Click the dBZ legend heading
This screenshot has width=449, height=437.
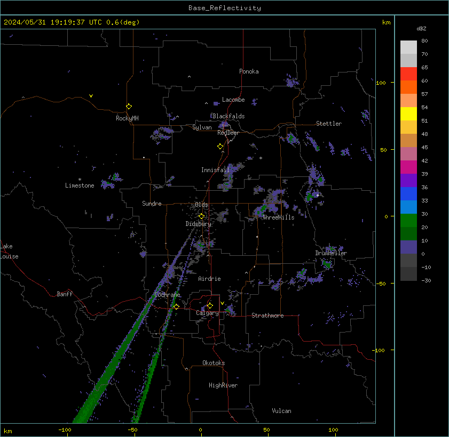421,29
